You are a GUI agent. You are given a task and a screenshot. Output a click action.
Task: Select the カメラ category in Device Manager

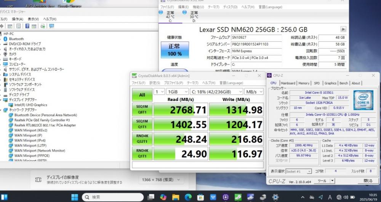(x=13, y=54)
